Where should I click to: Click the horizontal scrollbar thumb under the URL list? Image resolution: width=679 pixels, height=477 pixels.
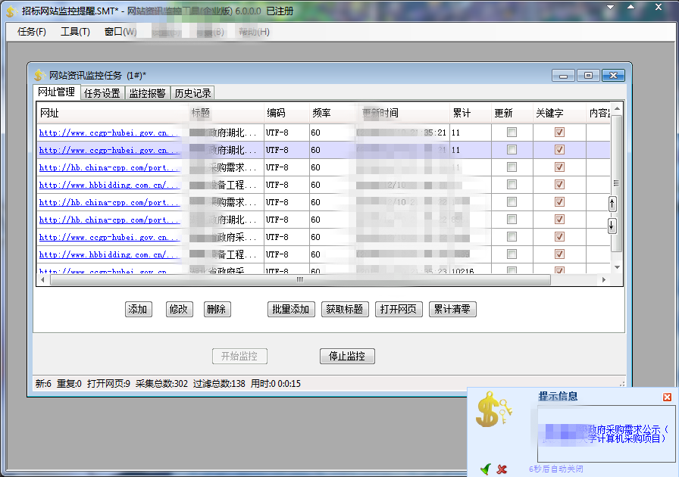tap(300, 279)
